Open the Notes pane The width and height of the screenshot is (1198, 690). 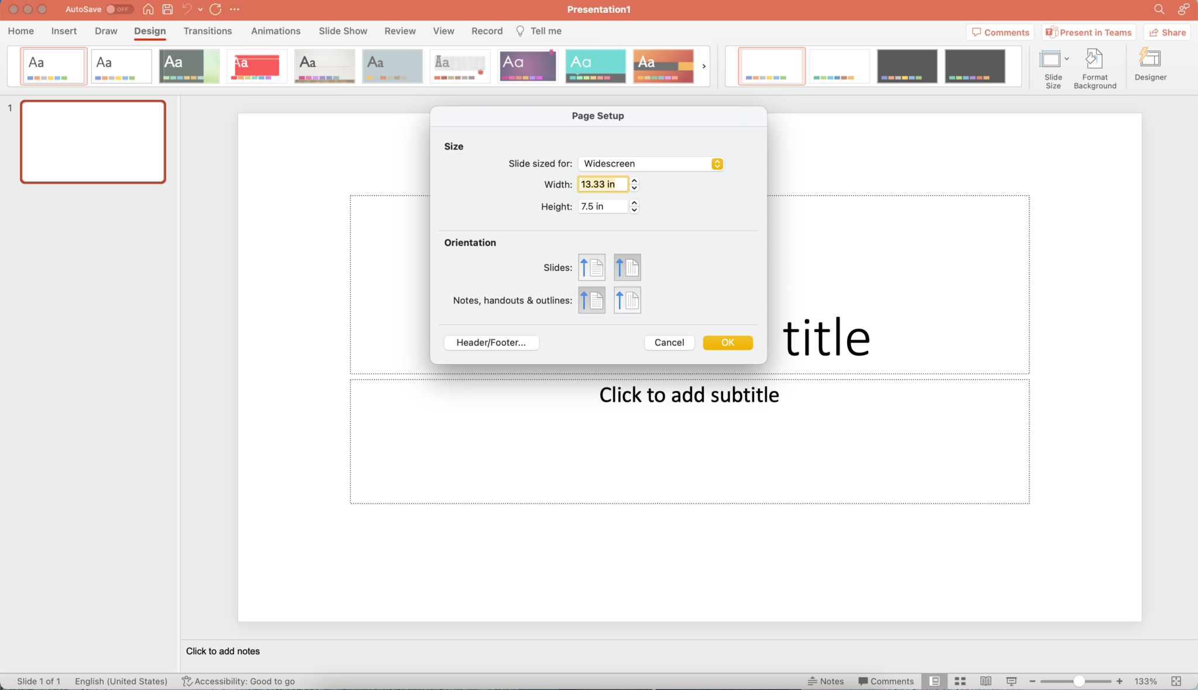(827, 681)
